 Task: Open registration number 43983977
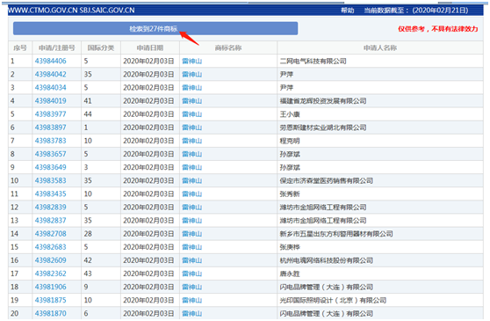point(51,114)
